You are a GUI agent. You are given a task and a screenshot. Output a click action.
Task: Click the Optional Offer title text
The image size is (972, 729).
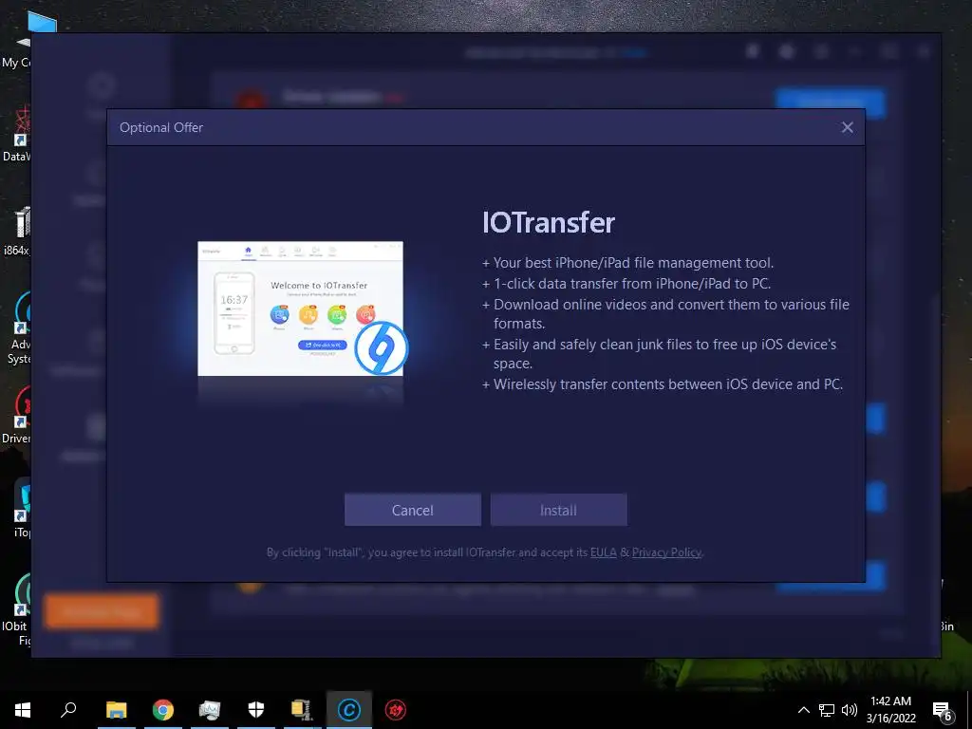pyautogui.click(x=161, y=127)
